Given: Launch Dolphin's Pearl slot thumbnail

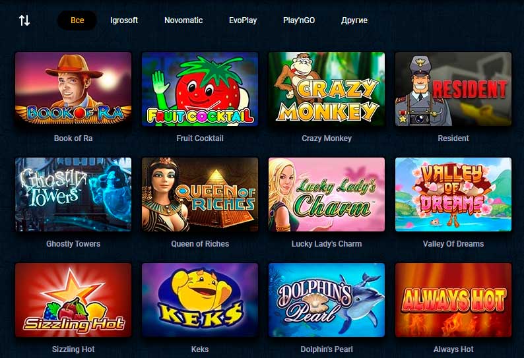Looking at the screenshot, I should pyautogui.click(x=327, y=300).
